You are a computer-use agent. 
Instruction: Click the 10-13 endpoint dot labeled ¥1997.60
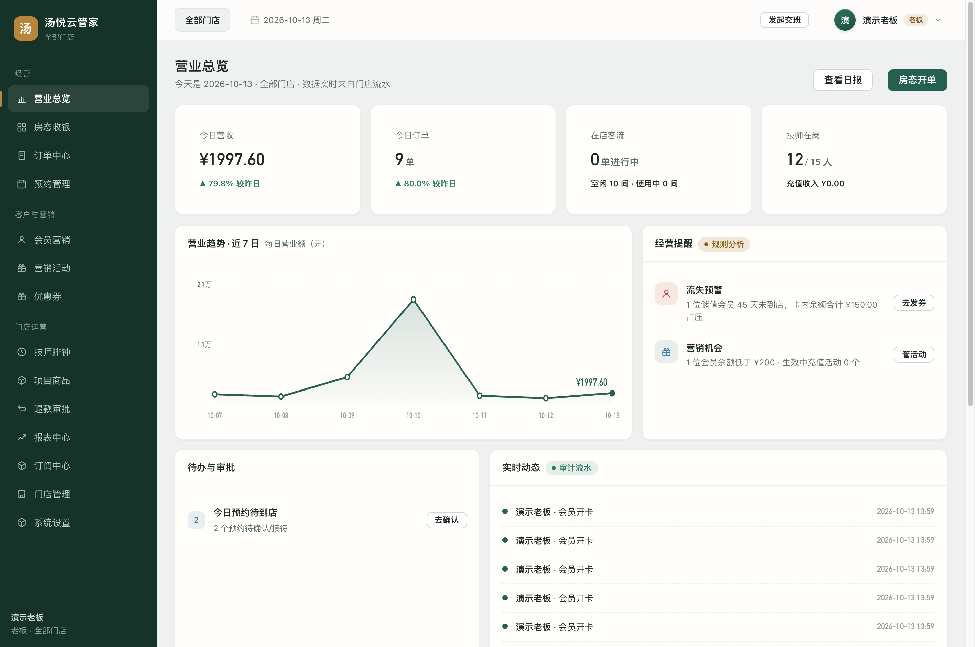click(x=612, y=393)
